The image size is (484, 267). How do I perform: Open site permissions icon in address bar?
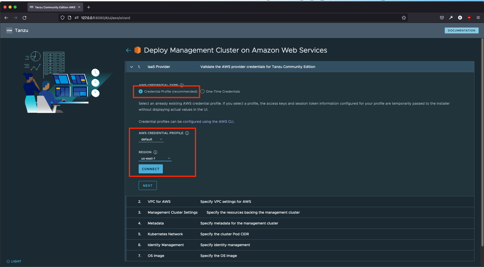click(x=77, y=18)
